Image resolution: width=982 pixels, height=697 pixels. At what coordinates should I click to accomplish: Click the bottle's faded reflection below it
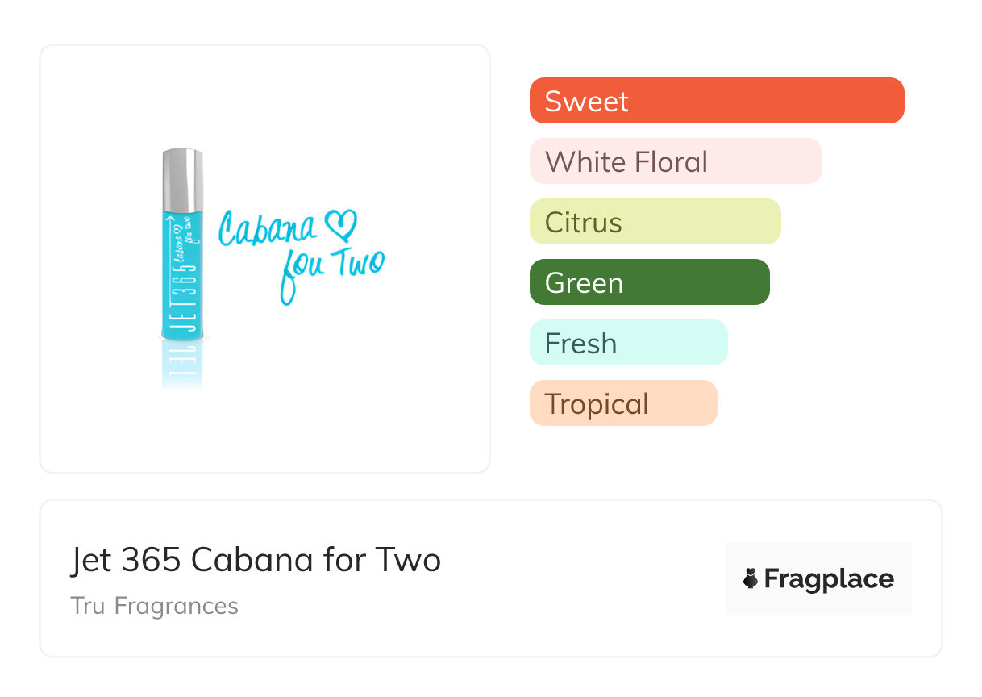click(x=182, y=365)
